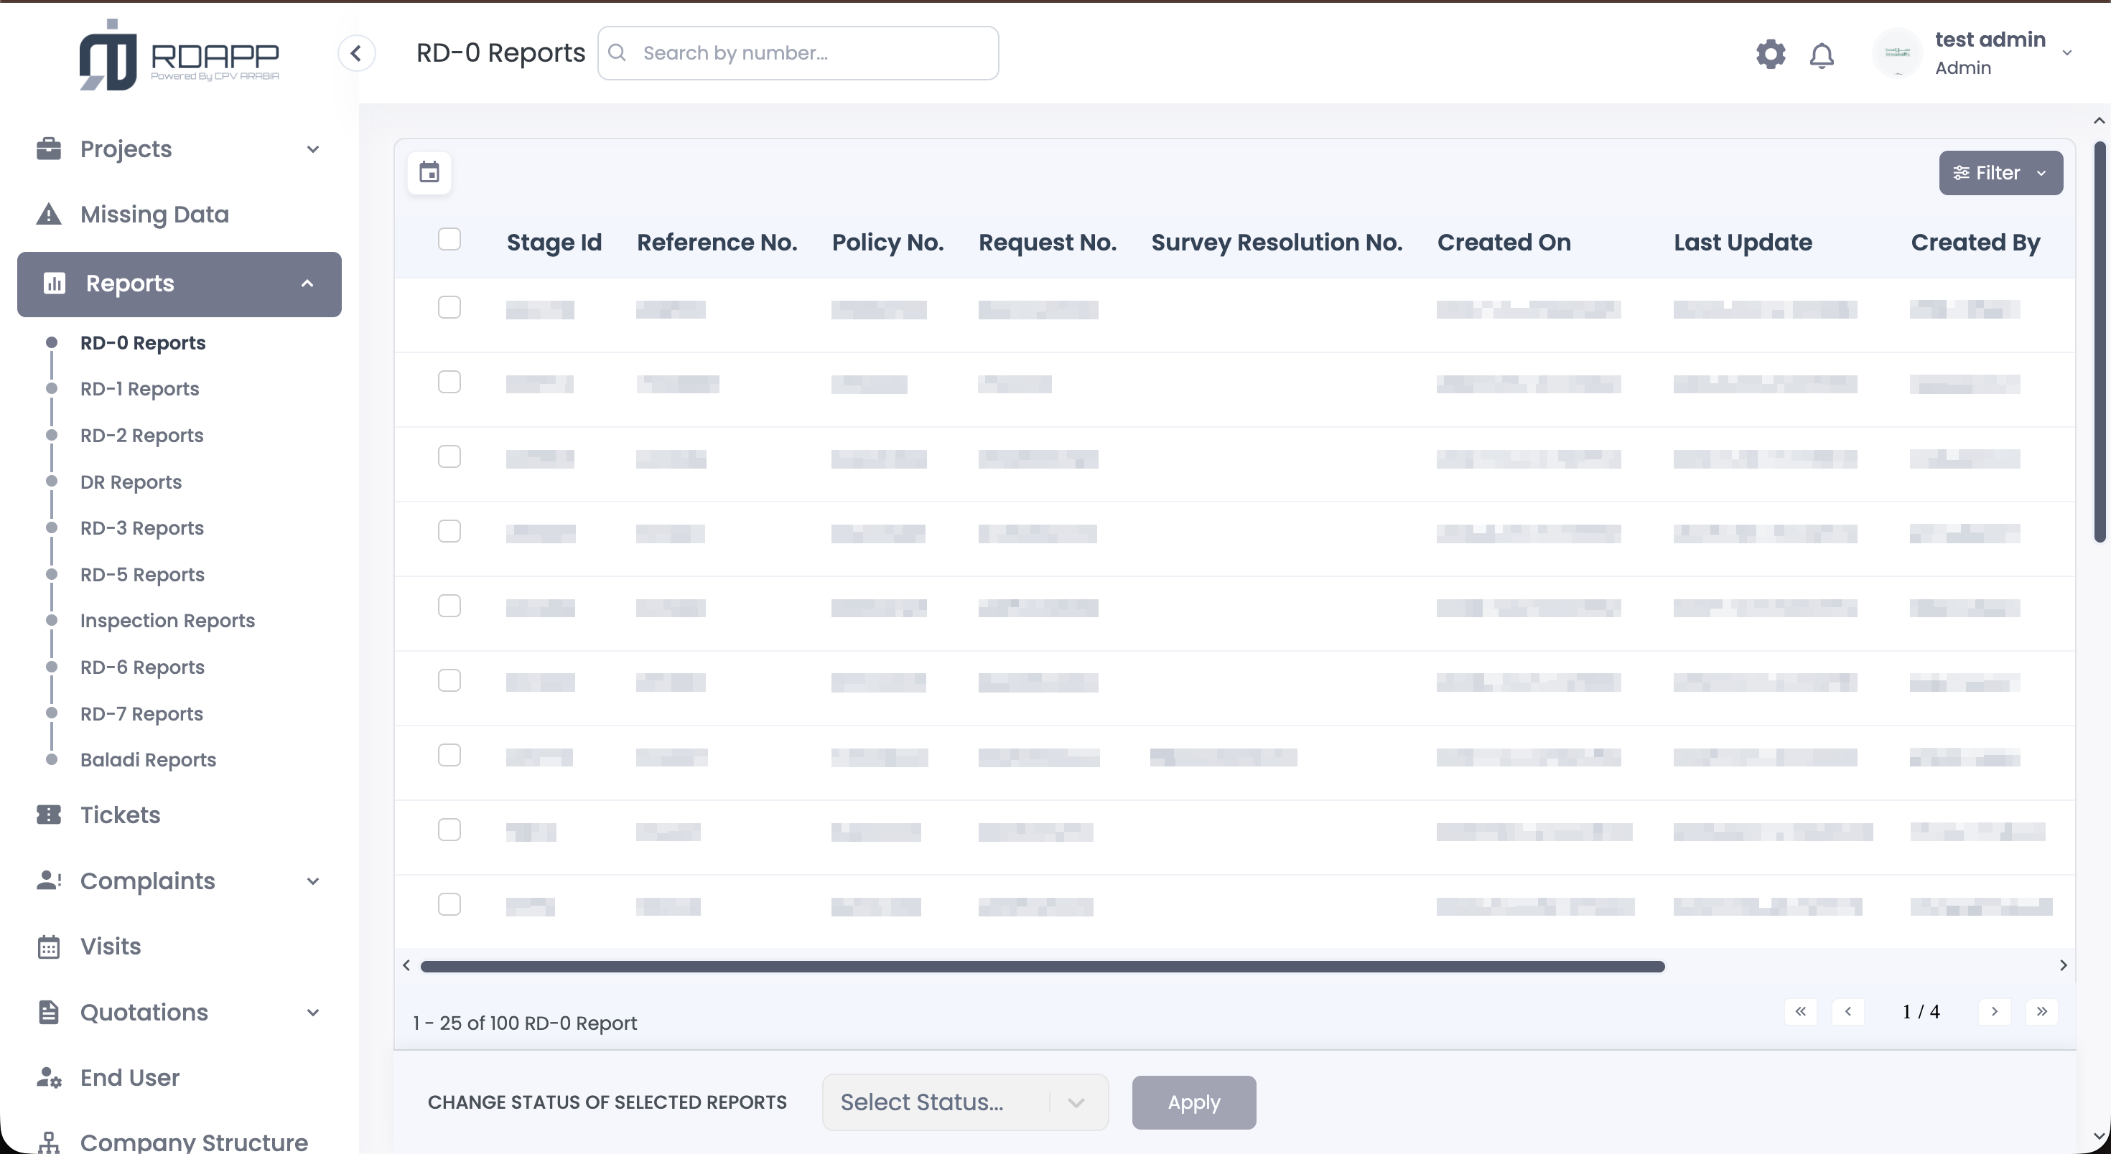Click the Tickets sidebar icon
This screenshot has height=1154, width=2111.
pyautogui.click(x=49, y=815)
